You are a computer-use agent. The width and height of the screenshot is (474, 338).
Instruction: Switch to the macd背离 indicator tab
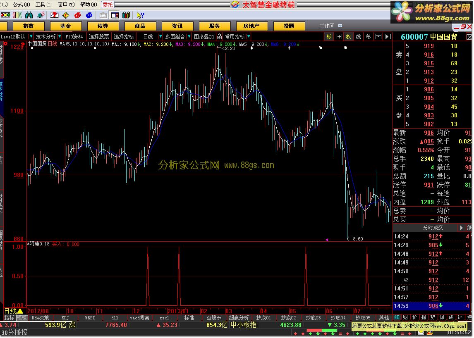139,318
